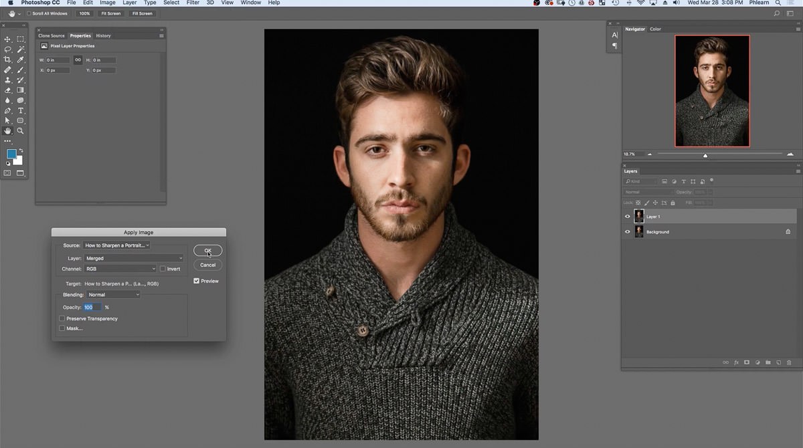The height and width of the screenshot is (448, 803).
Task: Open the Properties panel flyout menu
Action: (162, 35)
